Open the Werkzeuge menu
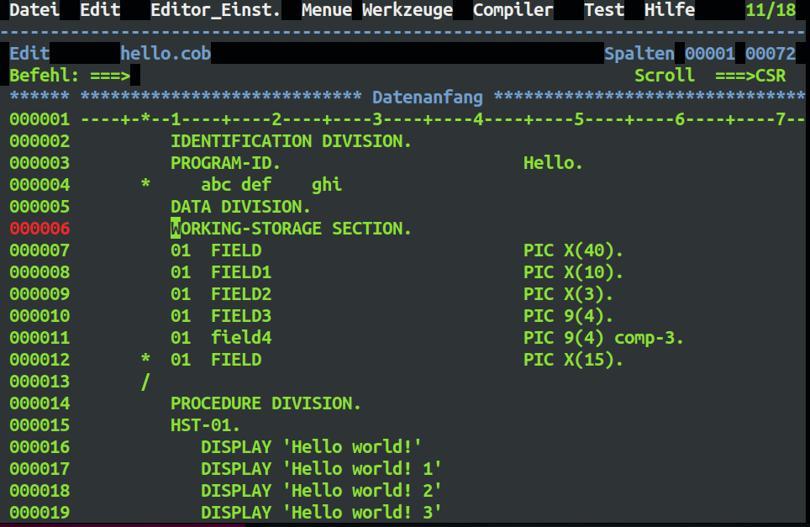The image size is (810, 527). [x=408, y=10]
